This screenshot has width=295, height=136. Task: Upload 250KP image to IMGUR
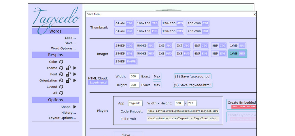[126, 61]
